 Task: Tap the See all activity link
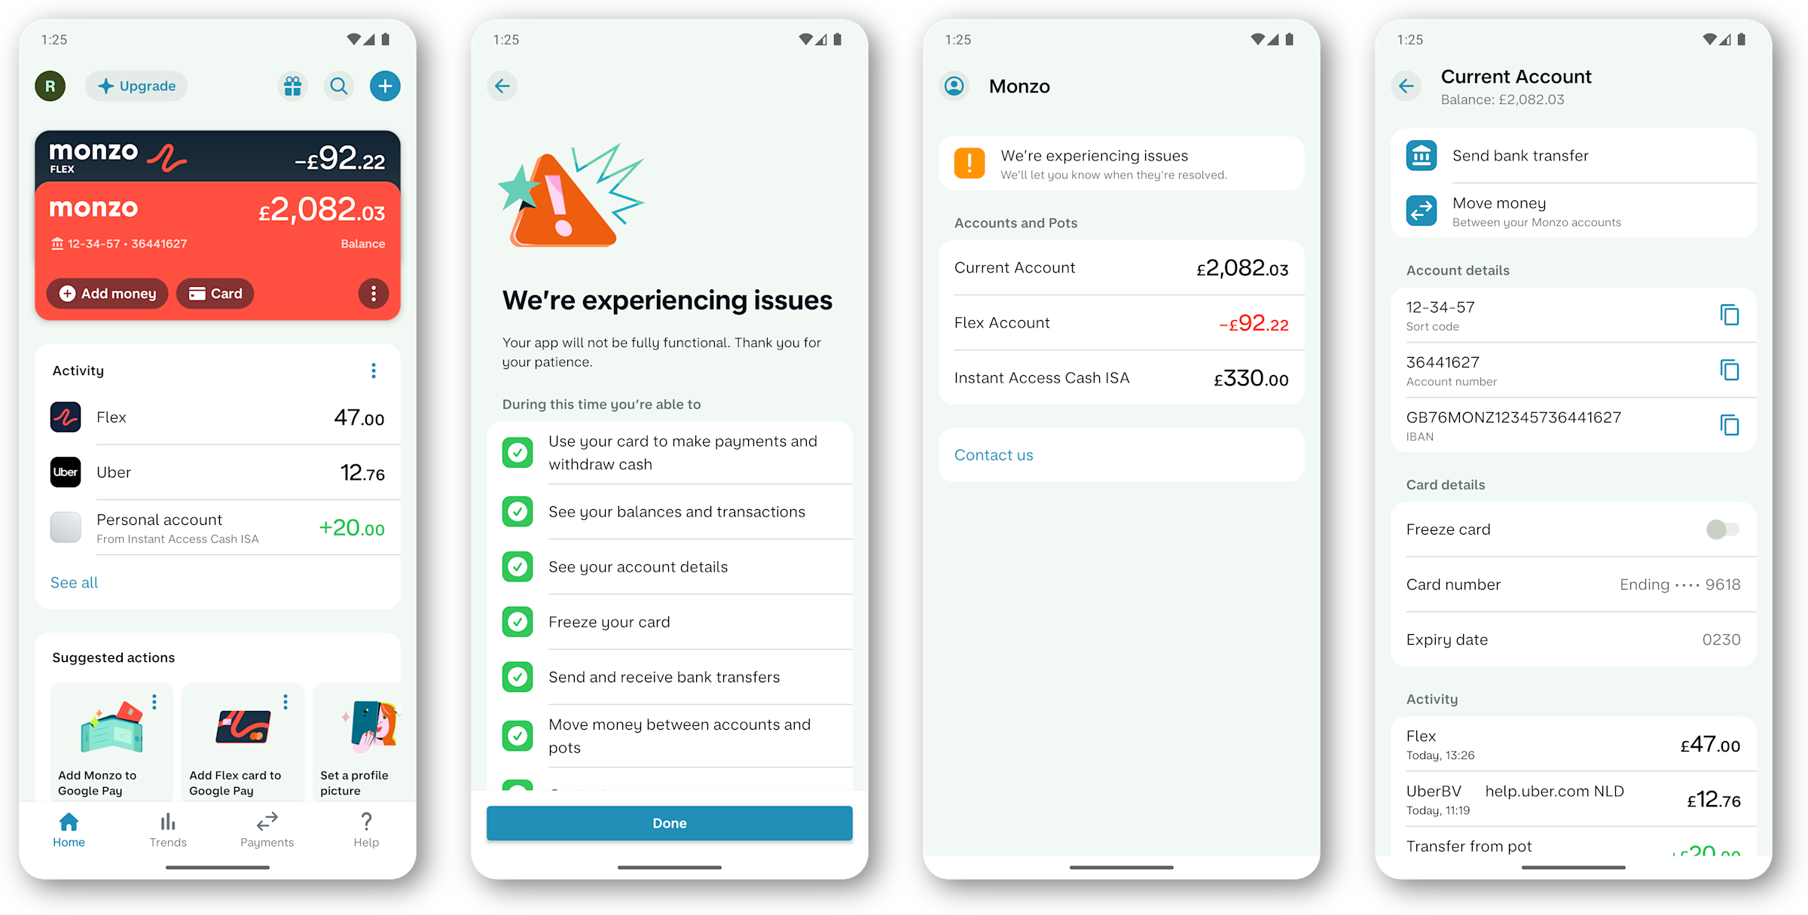74,581
